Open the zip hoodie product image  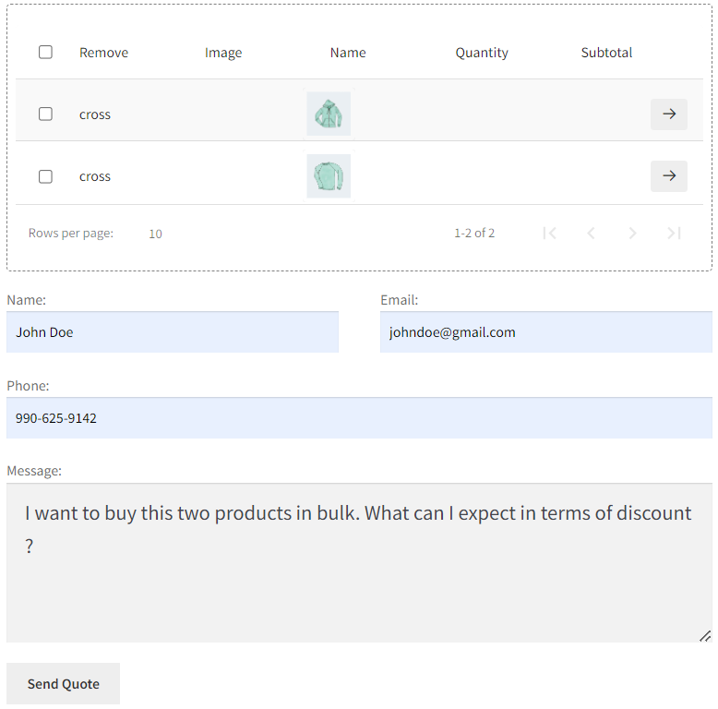pos(329,114)
